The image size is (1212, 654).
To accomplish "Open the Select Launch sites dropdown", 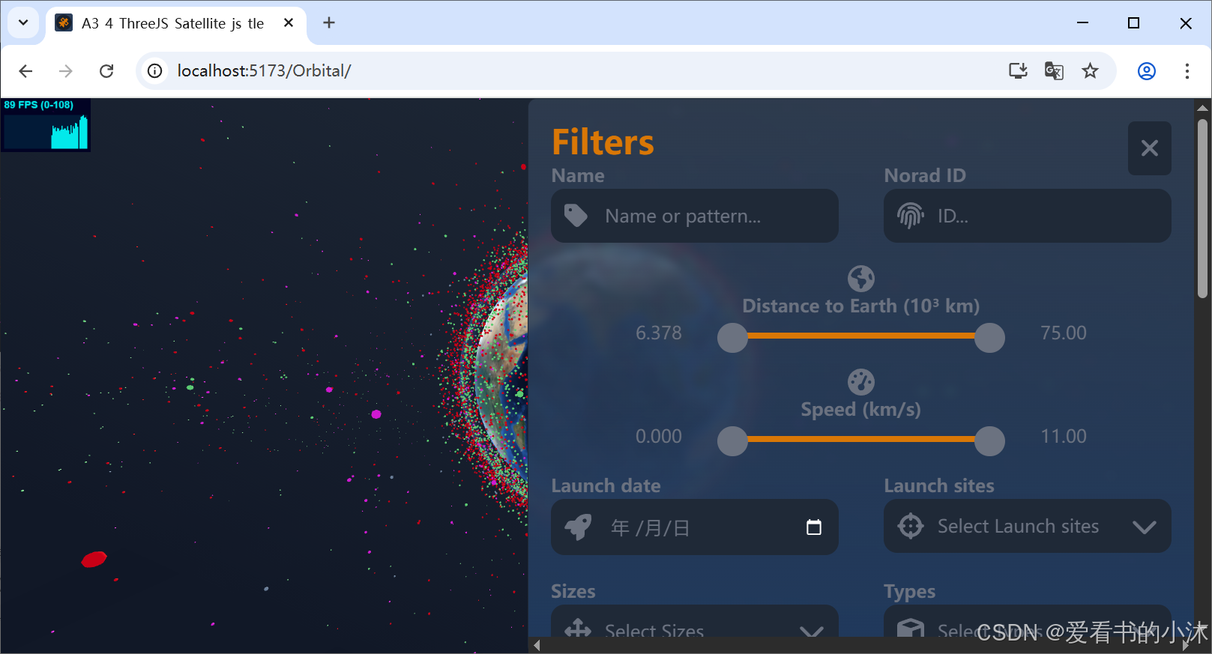I will coord(1027,526).
